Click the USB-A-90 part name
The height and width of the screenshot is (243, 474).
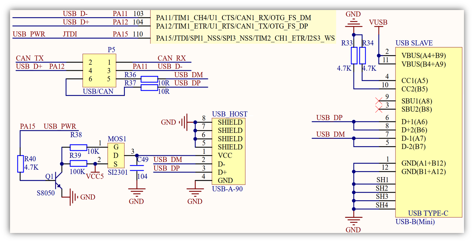pyautogui.click(x=227, y=189)
